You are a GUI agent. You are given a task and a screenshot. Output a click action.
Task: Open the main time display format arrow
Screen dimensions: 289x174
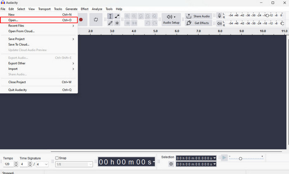[154, 162]
